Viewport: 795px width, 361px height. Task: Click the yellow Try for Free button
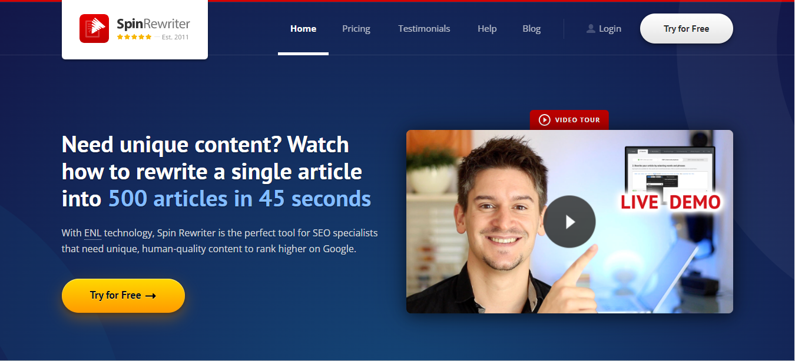pos(123,295)
